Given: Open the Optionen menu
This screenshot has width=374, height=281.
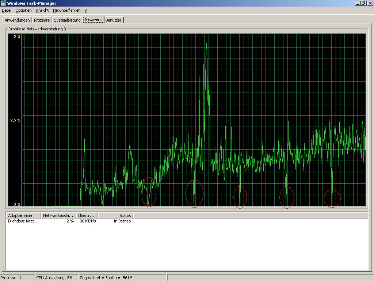Looking at the screenshot, I should [23, 11].
